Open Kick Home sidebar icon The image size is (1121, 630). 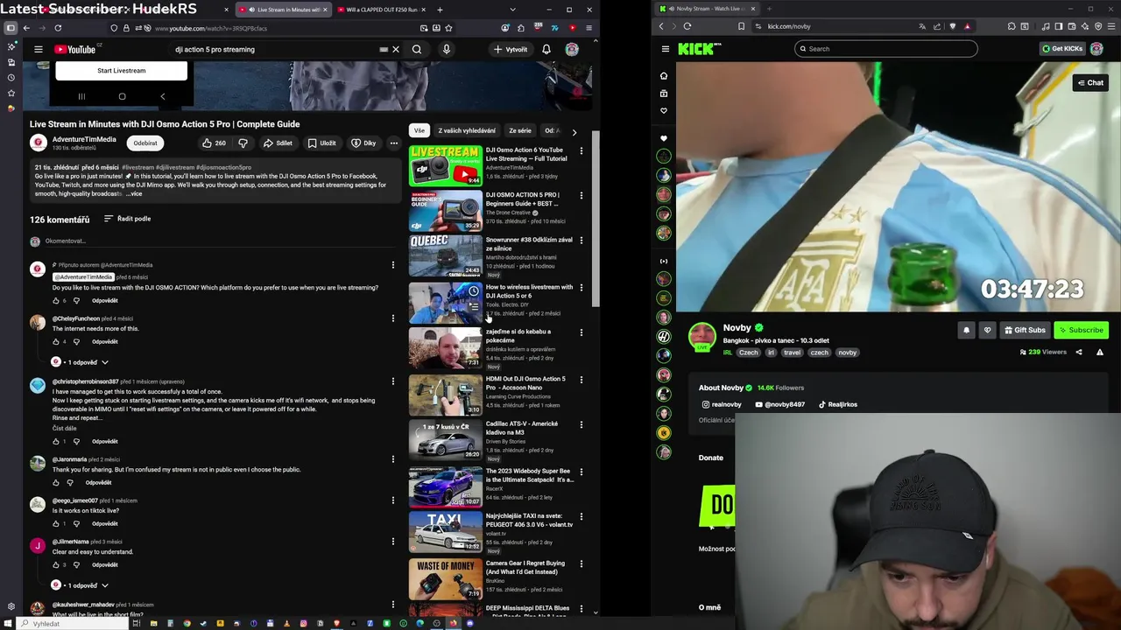(x=664, y=75)
